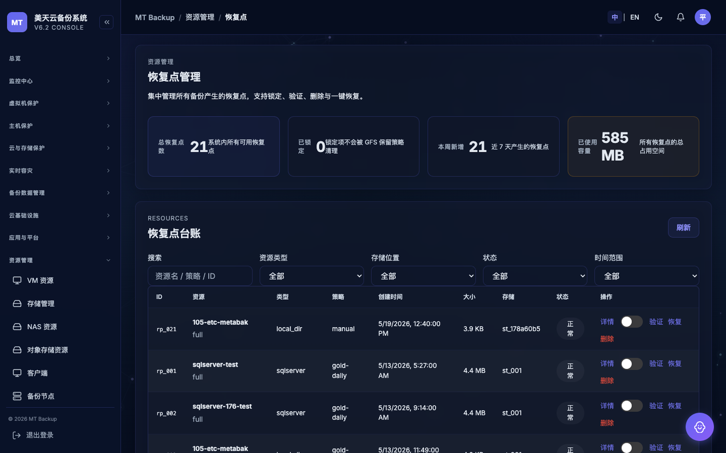Click 退出登录 link

pos(40,435)
